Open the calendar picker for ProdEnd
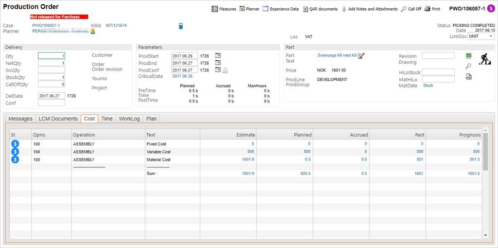498x248 pixels. pos(218,63)
